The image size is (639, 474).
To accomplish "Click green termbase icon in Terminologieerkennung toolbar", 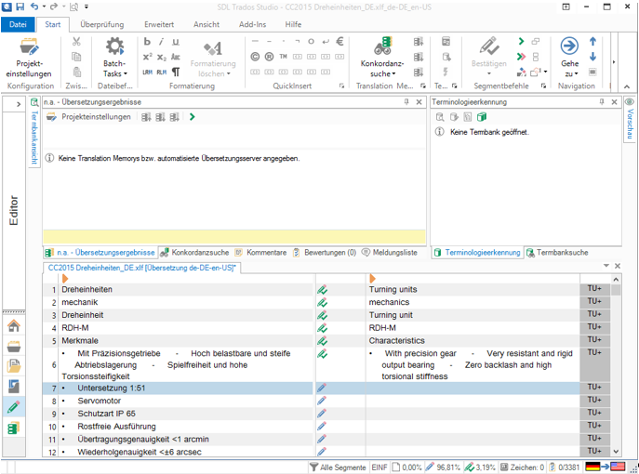I will (482, 117).
